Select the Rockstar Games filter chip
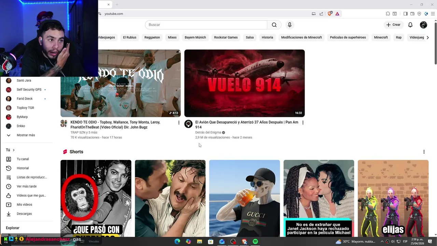This screenshot has width=437, height=246. (x=226, y=37)
